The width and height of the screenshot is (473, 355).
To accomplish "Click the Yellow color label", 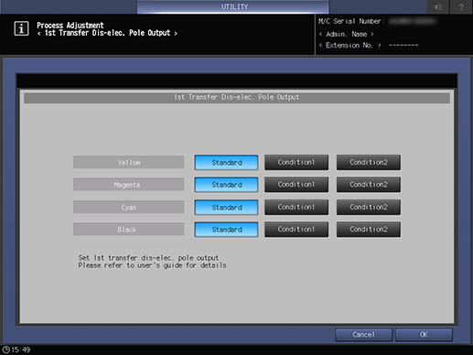I will click(x=129, y=162).
